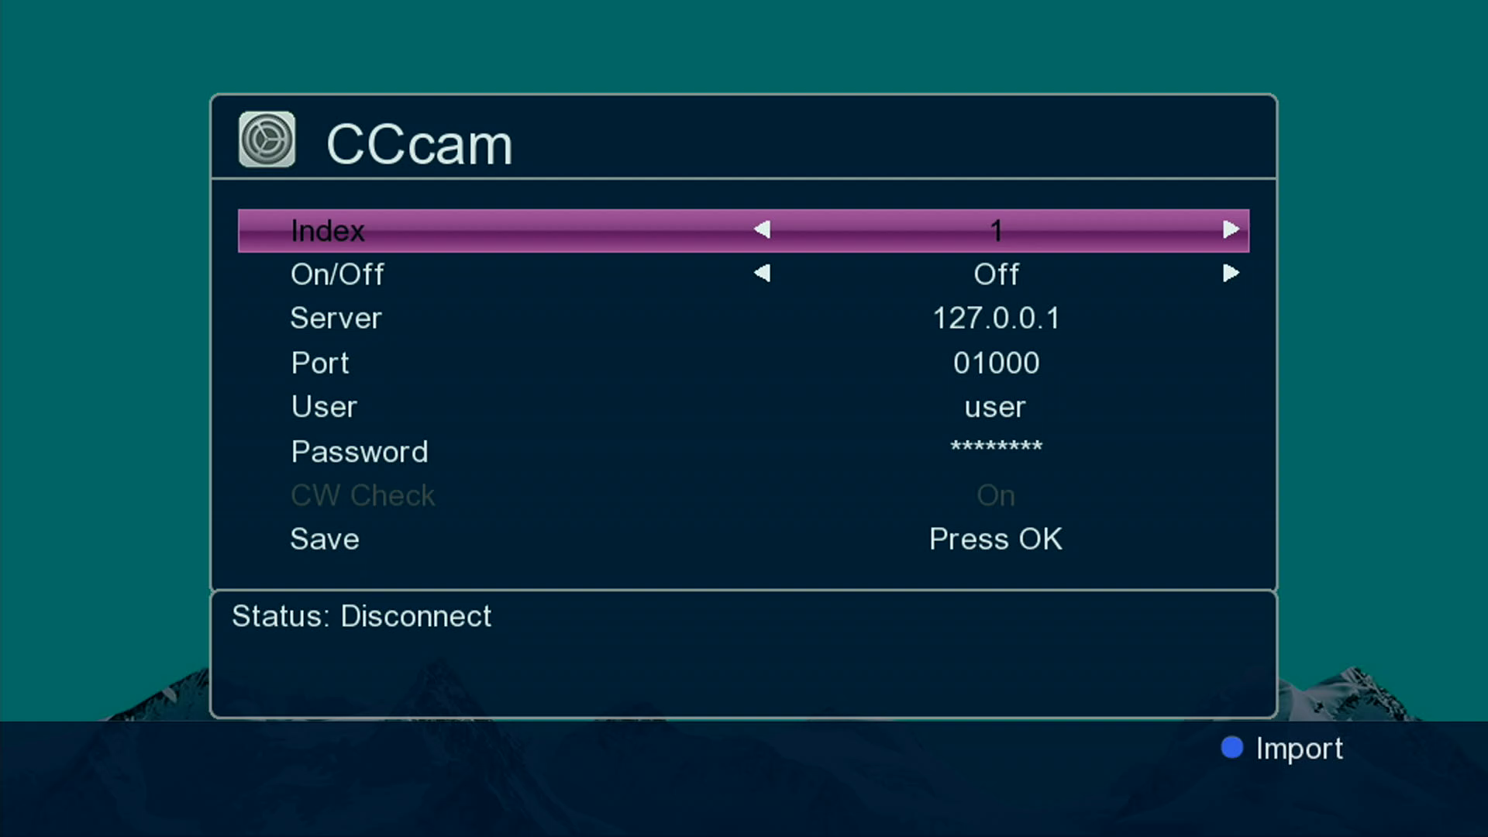Viewport: 1488px width, 837px height.
Task: Click left arrow on On/Off row
Action: click(x=762, y=274)
